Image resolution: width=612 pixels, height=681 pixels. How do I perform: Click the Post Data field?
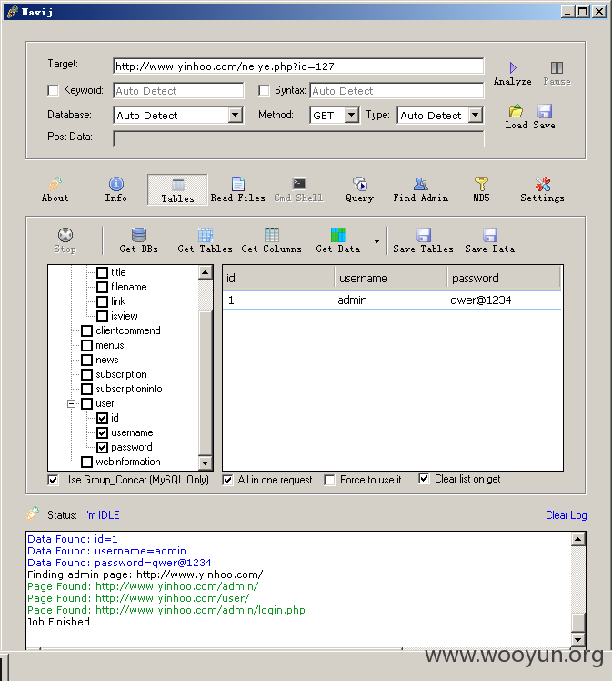298,139
